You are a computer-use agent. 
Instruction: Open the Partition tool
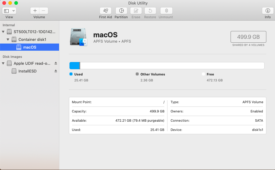click(x=121, y=11)
